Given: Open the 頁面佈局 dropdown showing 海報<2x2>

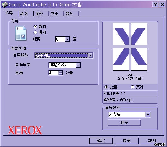Looking at the screenshot, I should pyautogui.click(x=78, y=65).
